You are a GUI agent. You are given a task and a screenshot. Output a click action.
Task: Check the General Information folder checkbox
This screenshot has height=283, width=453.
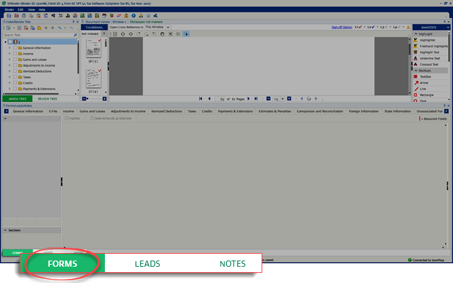pos(15,48)
